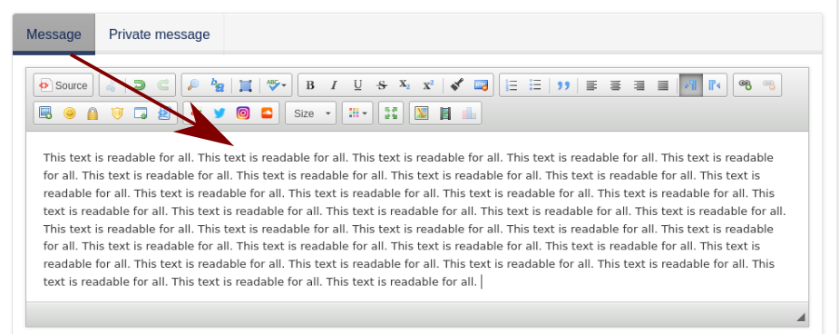Open the Replace tool icon

point(218,85)
